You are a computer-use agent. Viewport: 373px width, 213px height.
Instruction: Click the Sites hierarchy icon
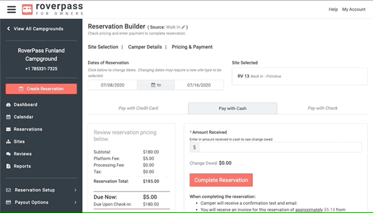[8, 141]
